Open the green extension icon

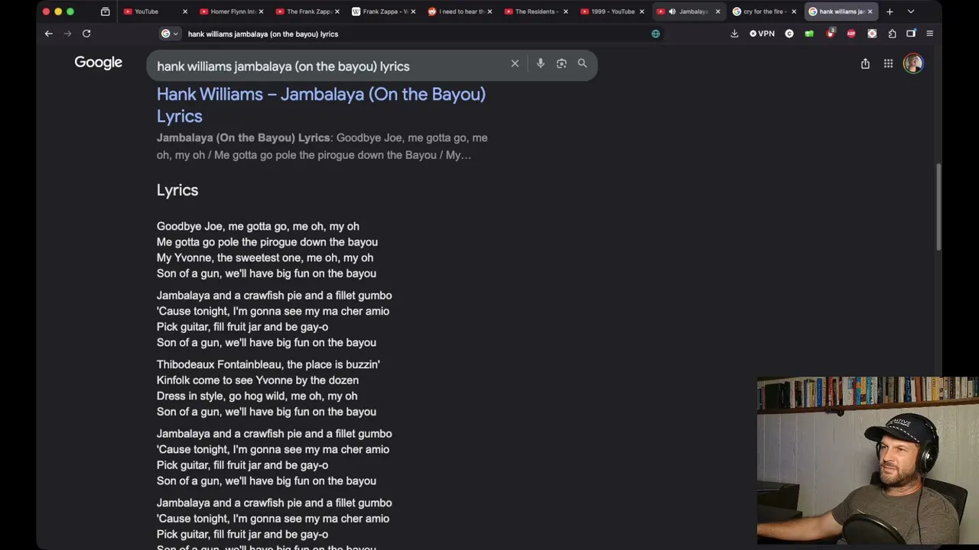click(x=809, y=34)
